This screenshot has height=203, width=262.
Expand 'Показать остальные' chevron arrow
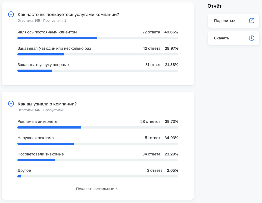(x=117, y=189)
